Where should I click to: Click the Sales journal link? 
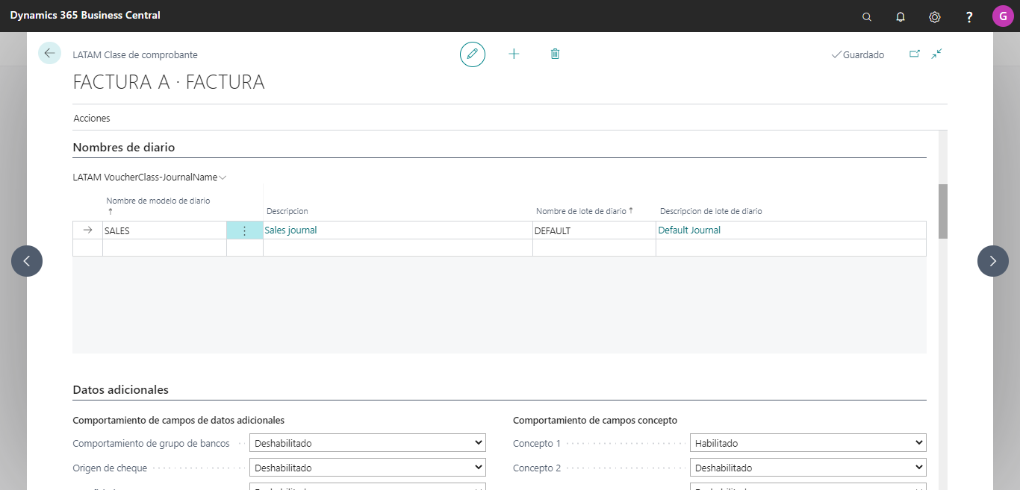coord(291,230)
